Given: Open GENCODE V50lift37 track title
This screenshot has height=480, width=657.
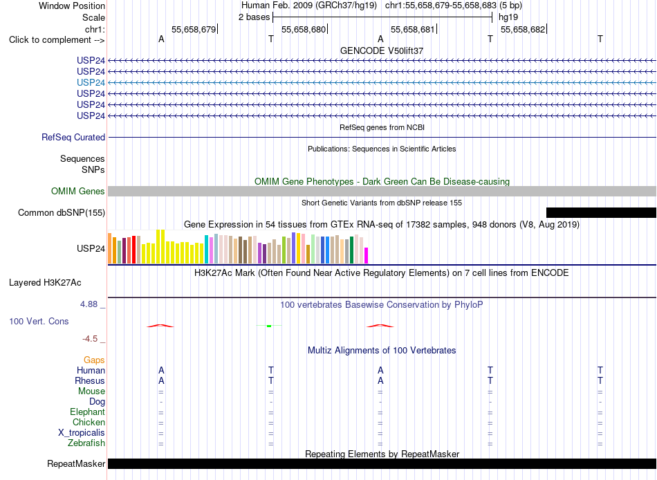Looking at the screenshot, I should click(x=382, y=50).
